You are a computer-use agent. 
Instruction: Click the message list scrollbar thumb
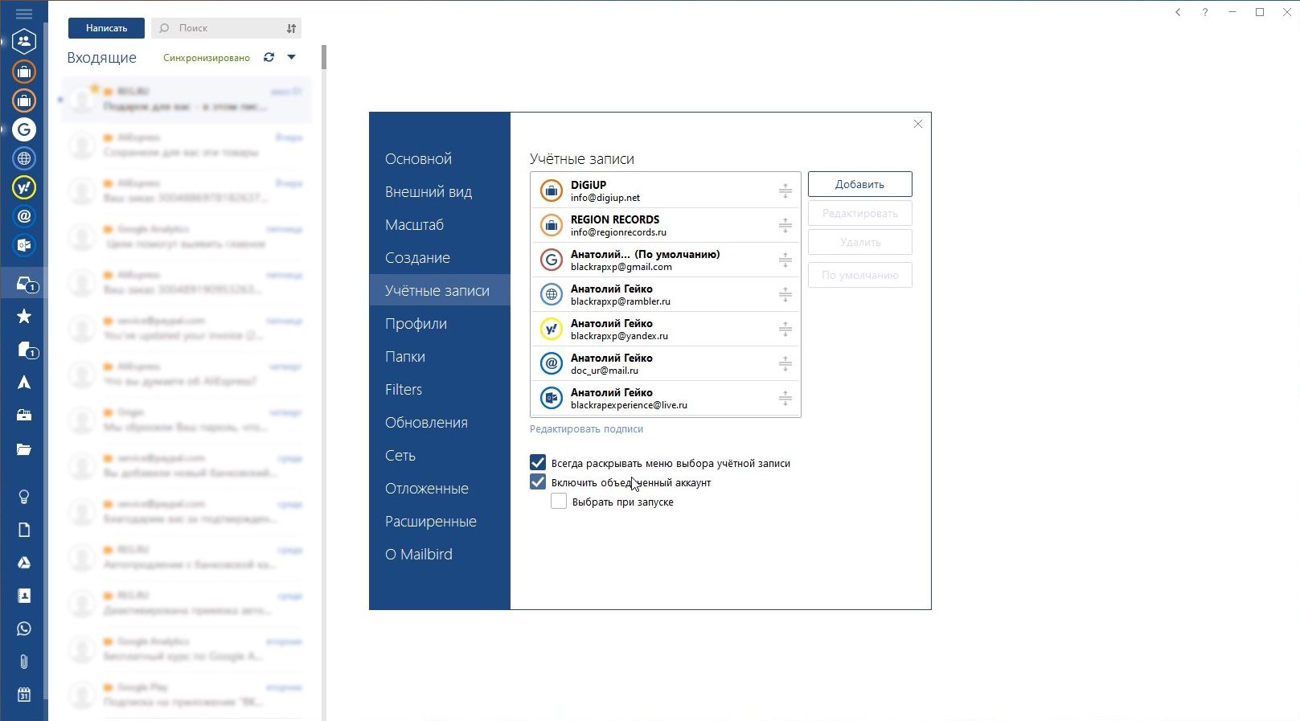click(324, 57)
